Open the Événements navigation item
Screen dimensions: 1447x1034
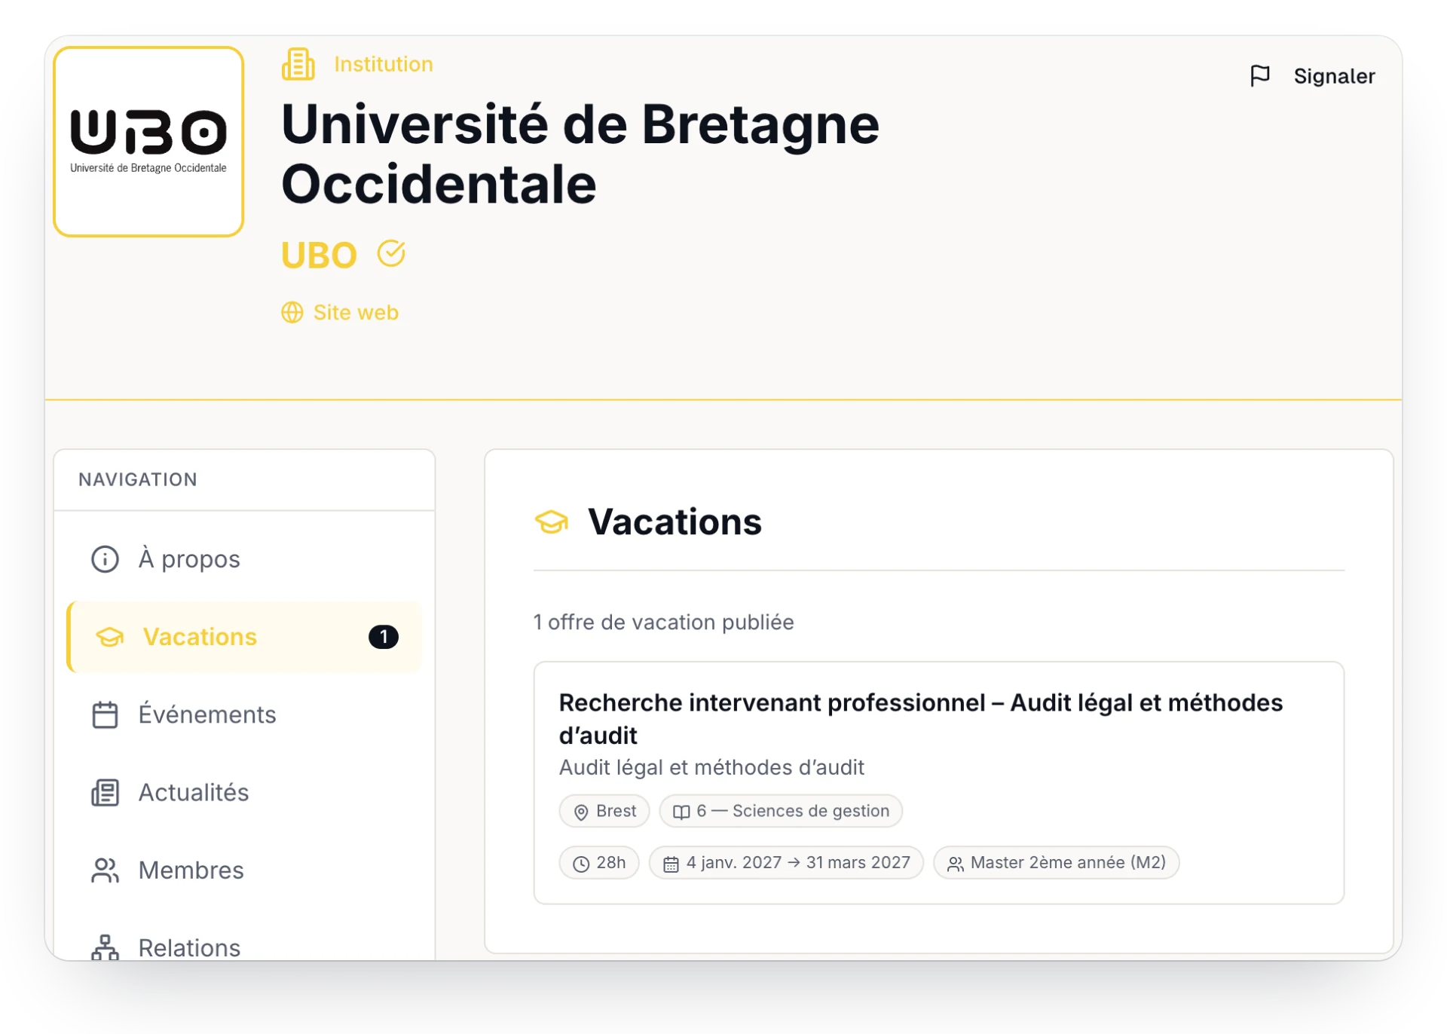coord(244,714)
